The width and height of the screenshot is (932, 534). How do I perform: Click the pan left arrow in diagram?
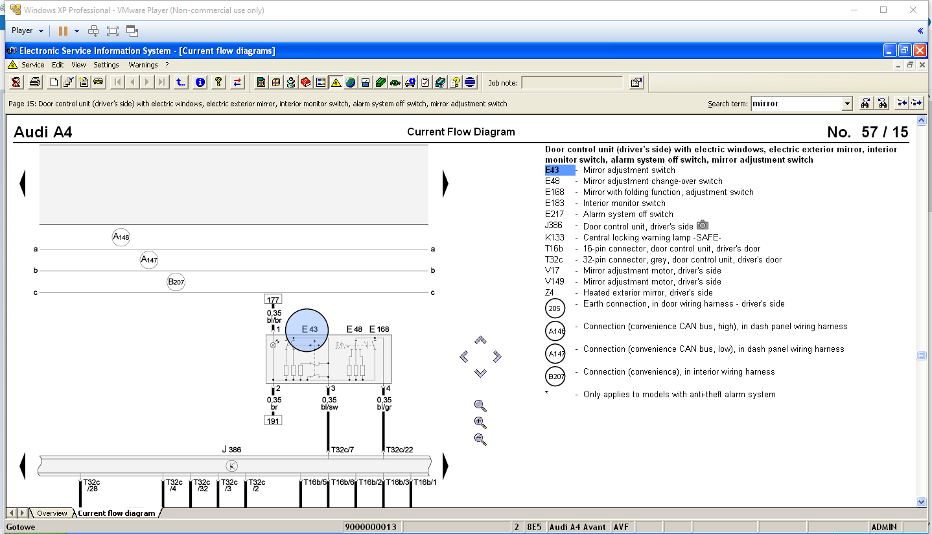click(464, 356)
